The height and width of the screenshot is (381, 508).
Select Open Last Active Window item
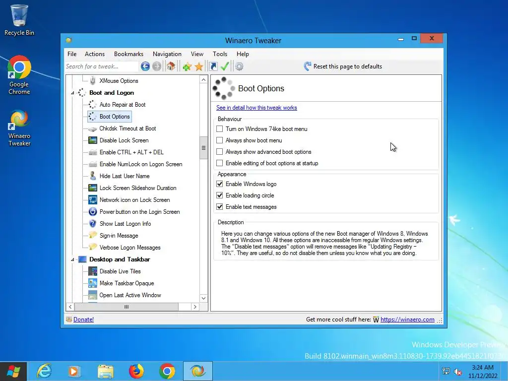(130, 295)
